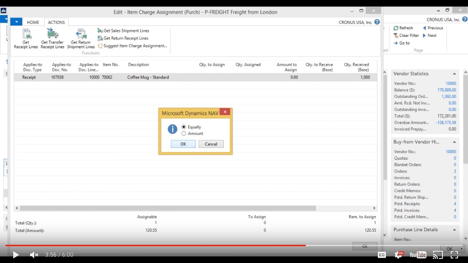
Task: Switch to the ACTIONS ribbon tab
Action: click(x=56, y=22)
